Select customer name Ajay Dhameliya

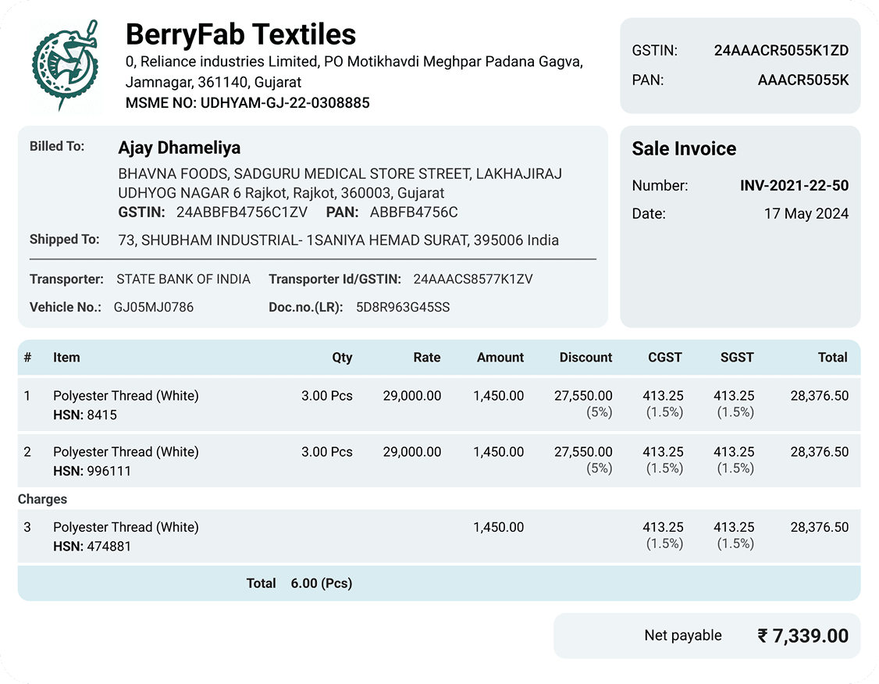pos(180,148)
